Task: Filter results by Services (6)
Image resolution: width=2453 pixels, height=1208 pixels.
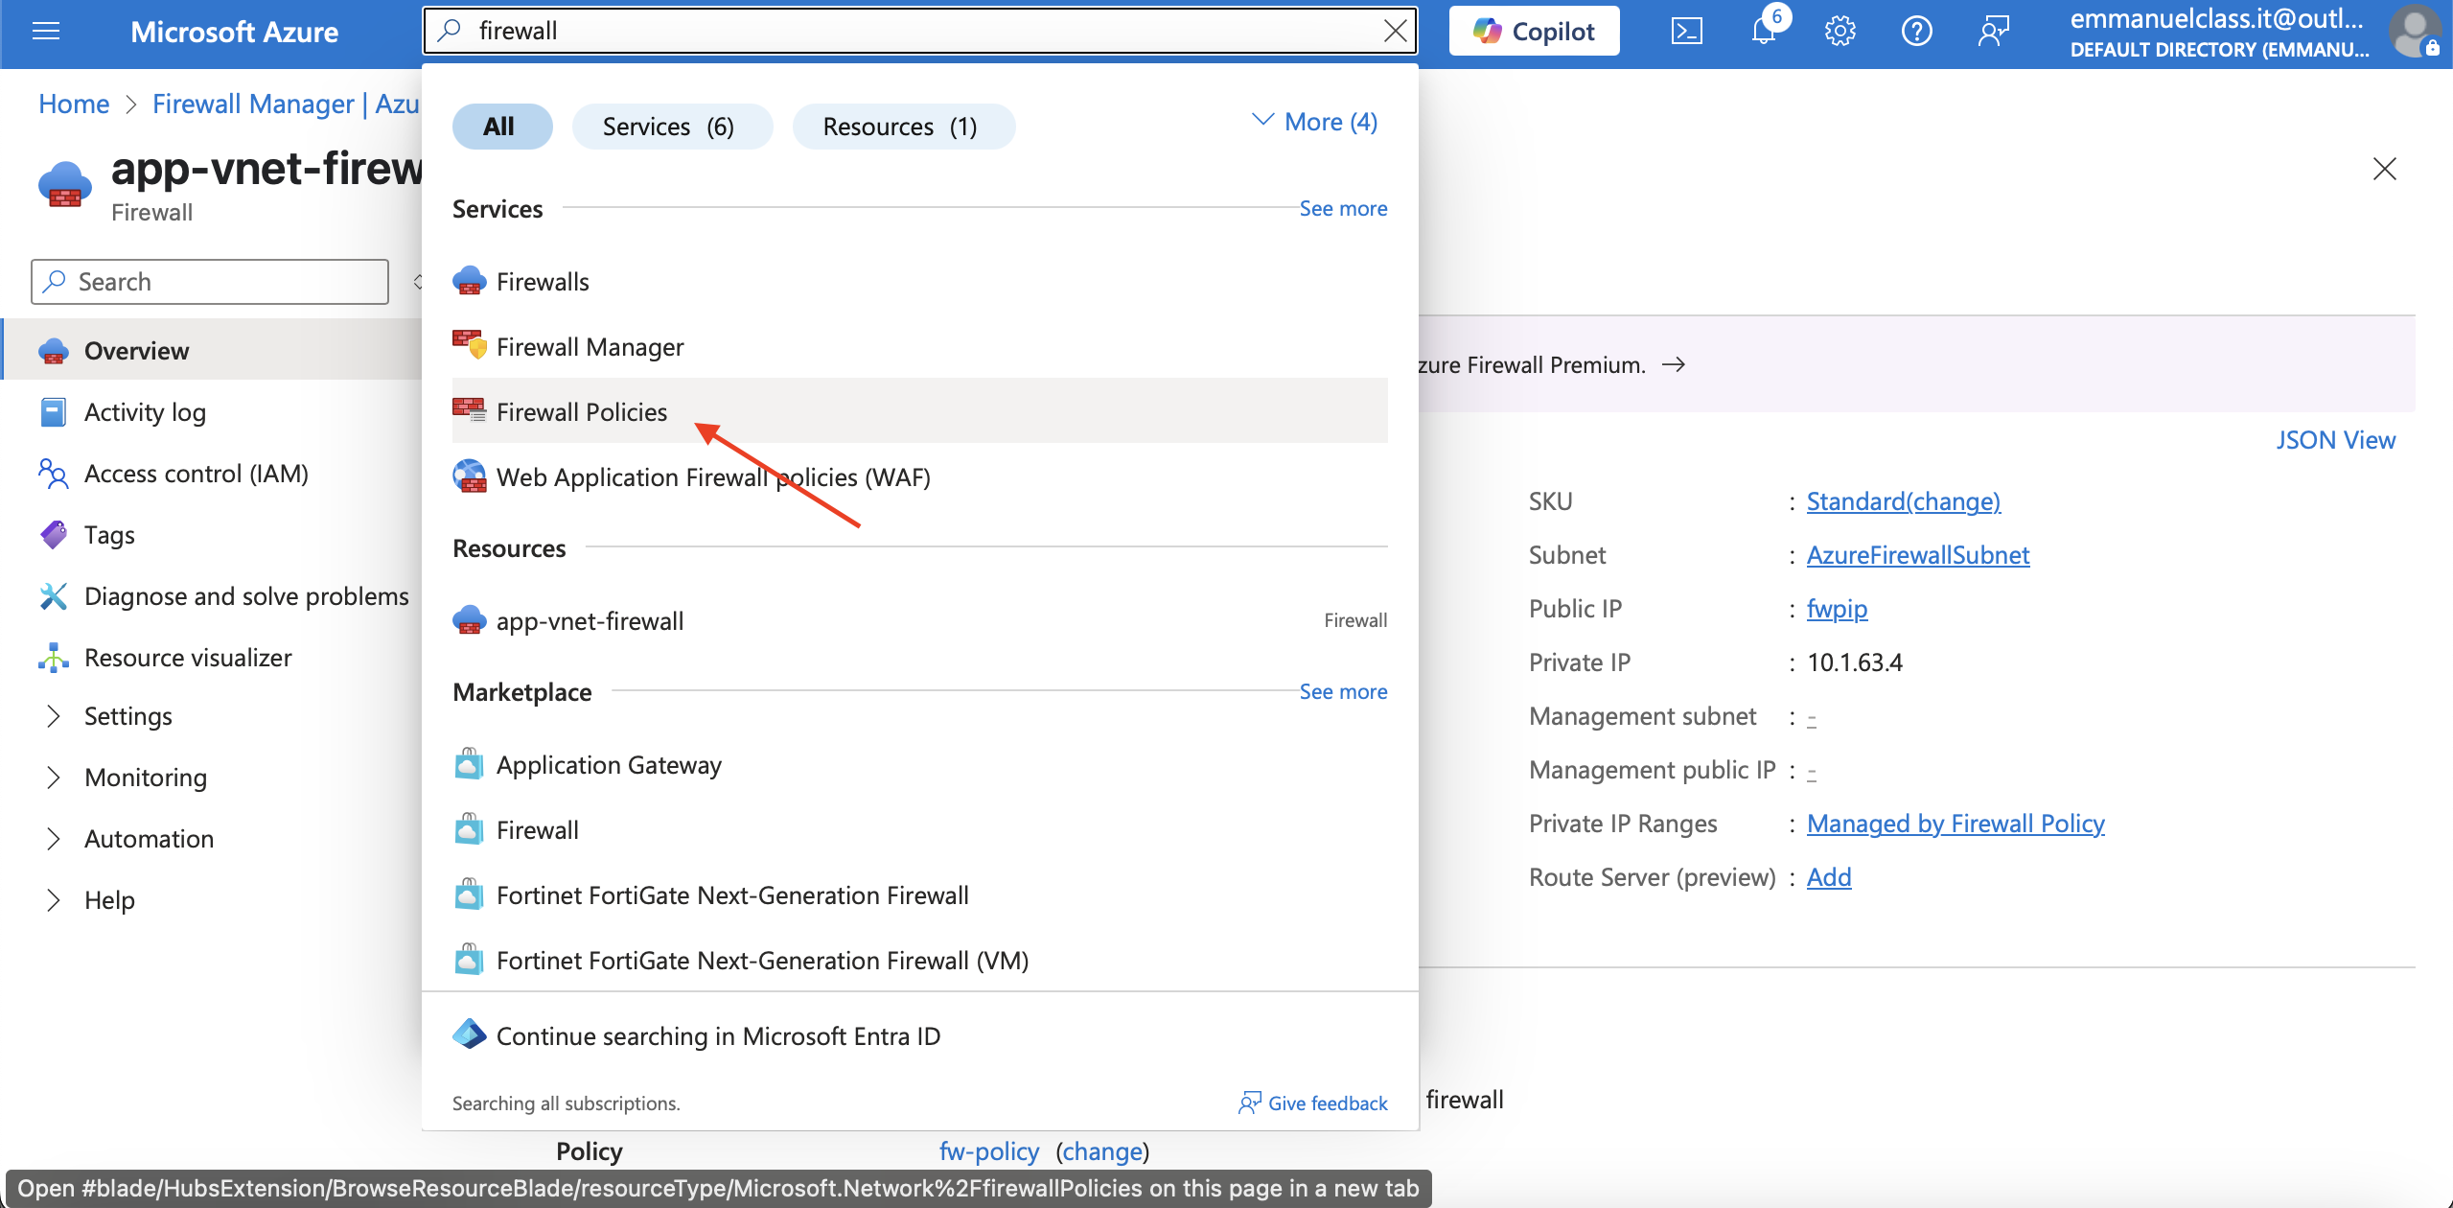Action: [x=671, y=127]
